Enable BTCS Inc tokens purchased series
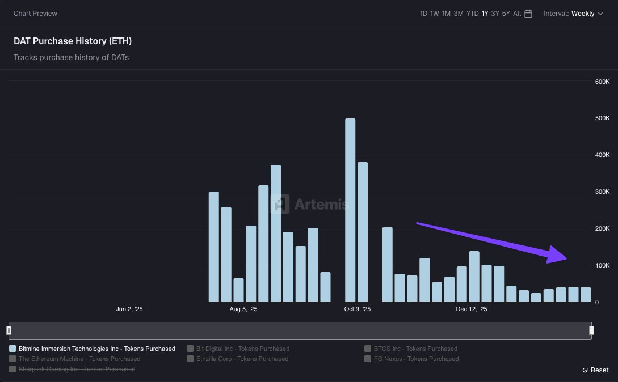 [415, 349]
